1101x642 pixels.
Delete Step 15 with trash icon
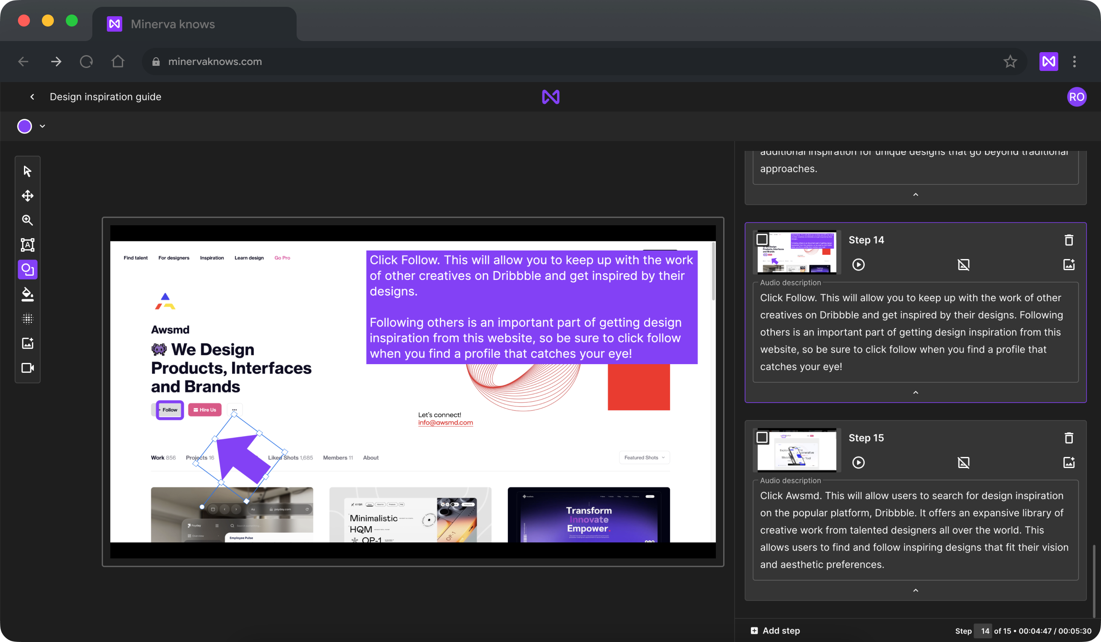(x=1069, y=438)
